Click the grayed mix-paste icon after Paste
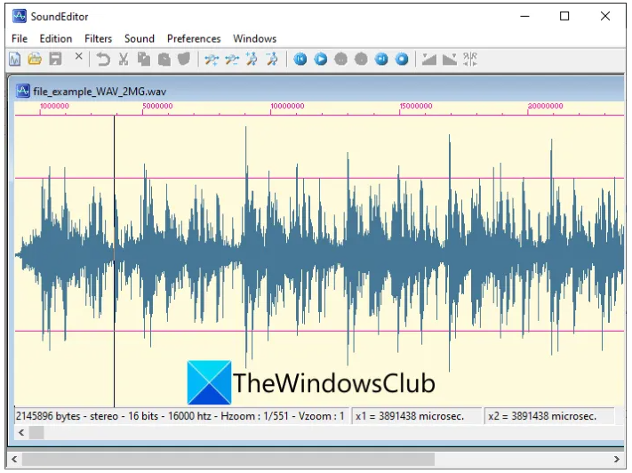Viewport: 632px width, 473px height. (184, 60)
